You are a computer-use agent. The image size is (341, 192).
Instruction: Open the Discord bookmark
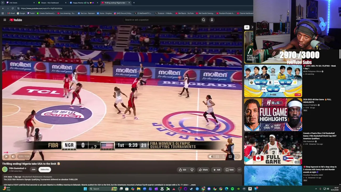click(123, 13)
